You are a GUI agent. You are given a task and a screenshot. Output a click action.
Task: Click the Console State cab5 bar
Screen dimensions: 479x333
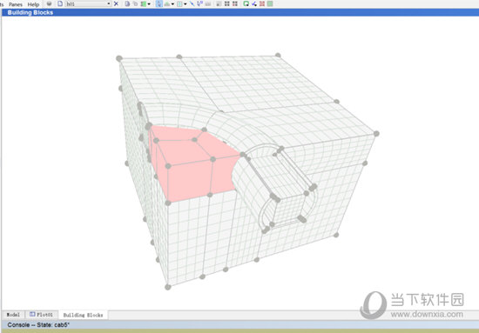pos(240,325)
